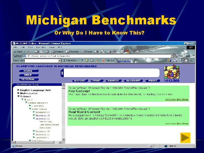Screen dimensions: 204x153
Task: Click the white text field beside HOME
Action: pyautogui.click(x=111, y=73)
